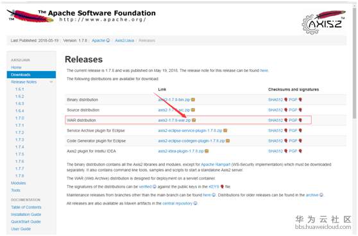Open release notes 1.7.0

[x=20, y=118]
